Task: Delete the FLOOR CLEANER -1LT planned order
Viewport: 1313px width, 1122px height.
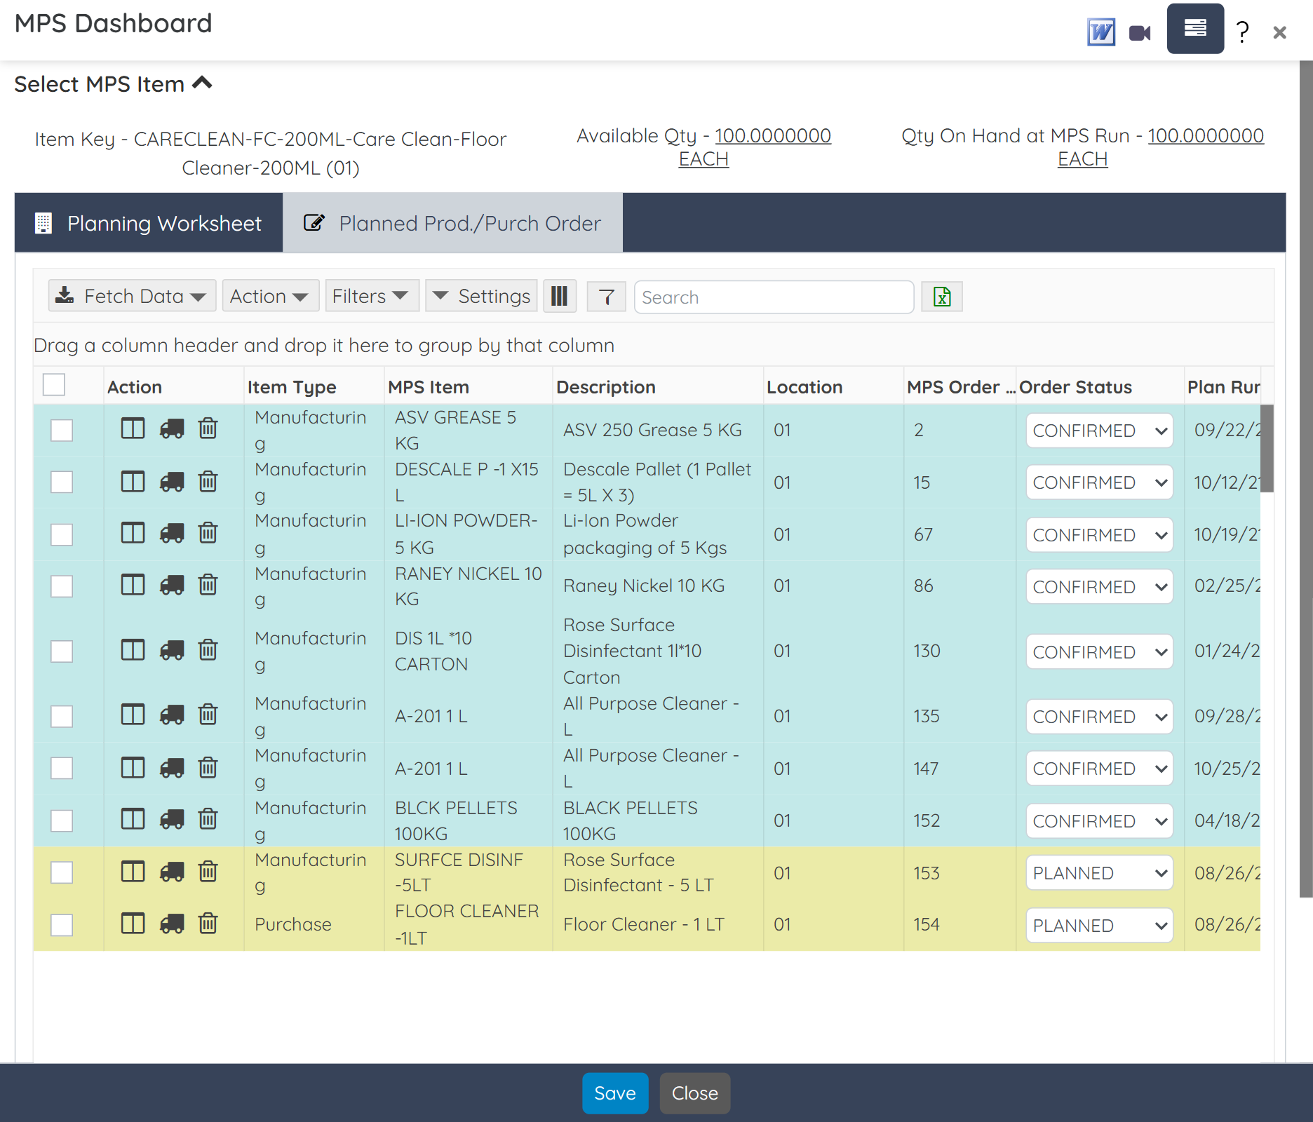Action: (x=208, y=924)
